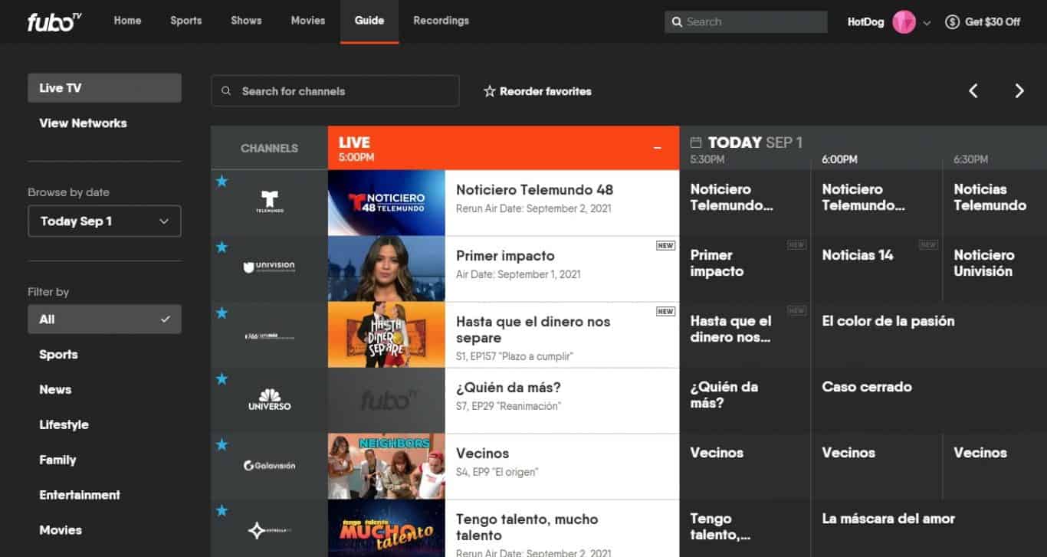The width and height of the screenshot is (1047, 557).
Task: Unfavorite the Telemundo channel star
Action: 222,182
